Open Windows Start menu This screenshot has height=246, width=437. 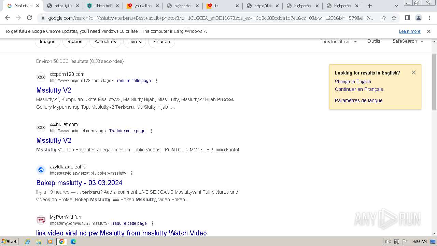(x=10, y=242)
